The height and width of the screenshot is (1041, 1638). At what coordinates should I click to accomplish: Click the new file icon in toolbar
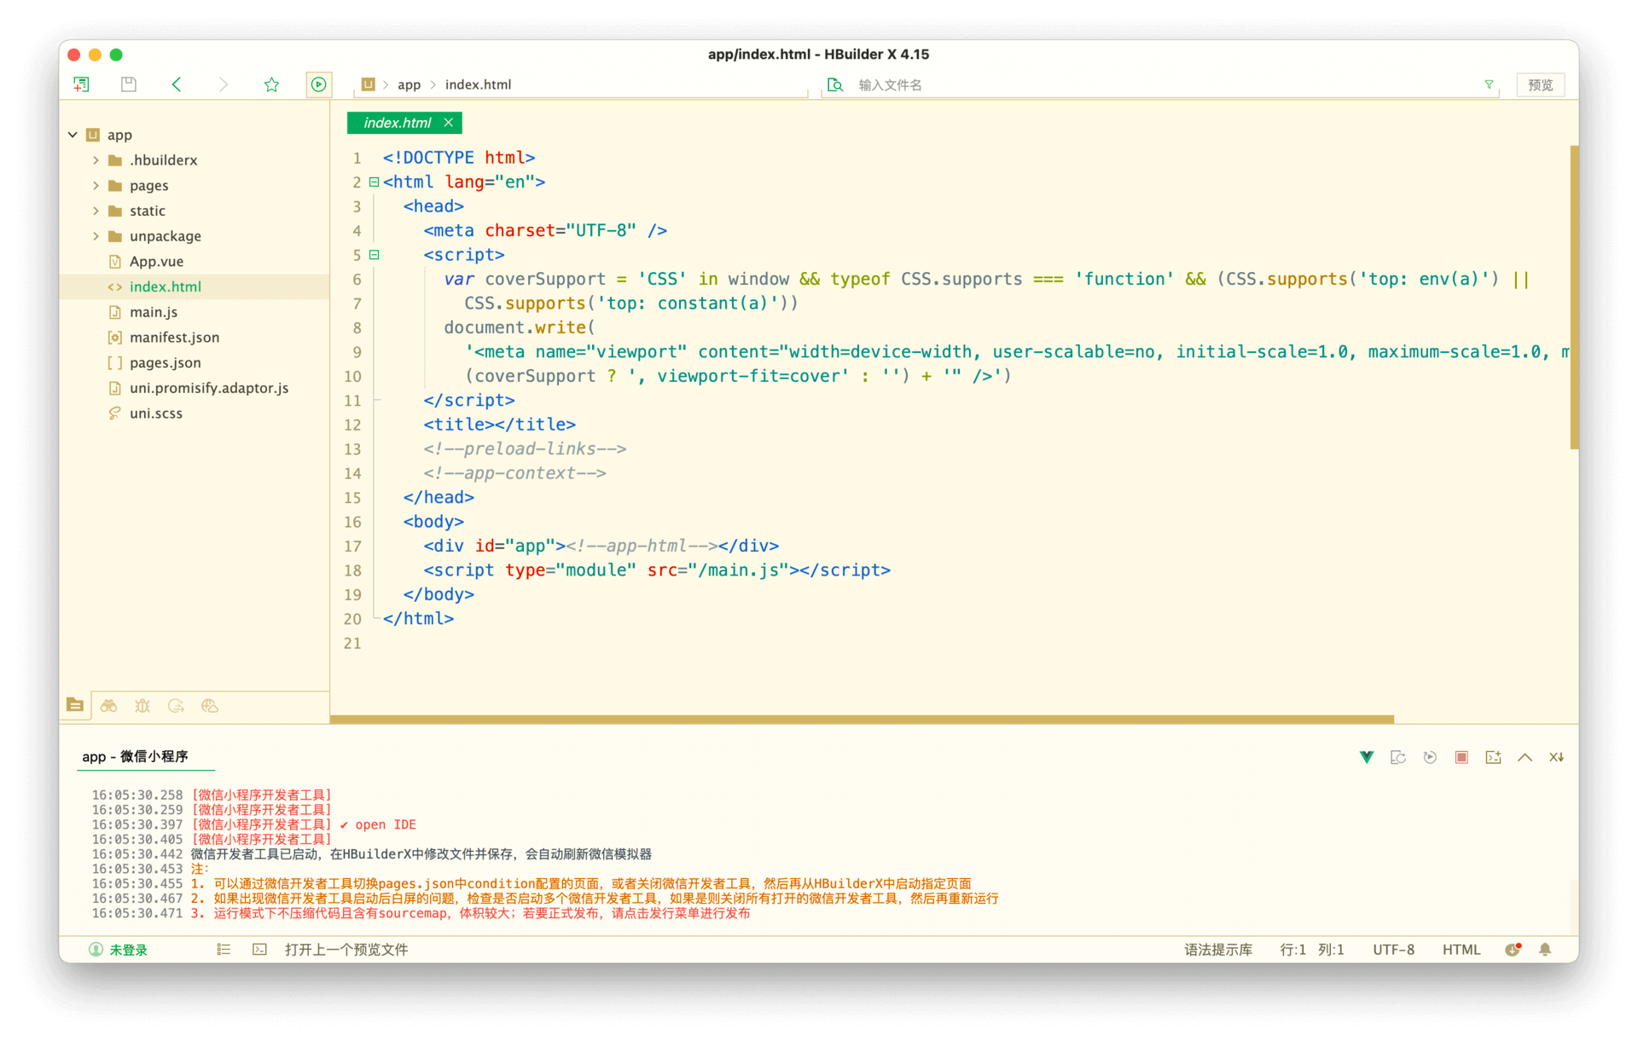(x=81, y=84)
